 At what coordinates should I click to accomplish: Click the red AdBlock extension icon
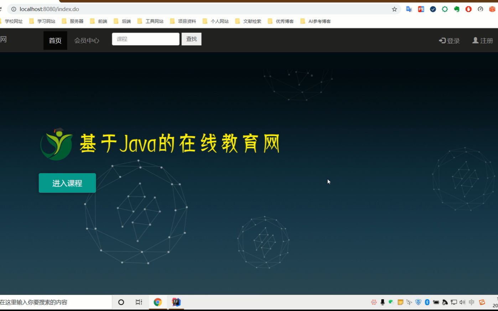pos(468,9)
